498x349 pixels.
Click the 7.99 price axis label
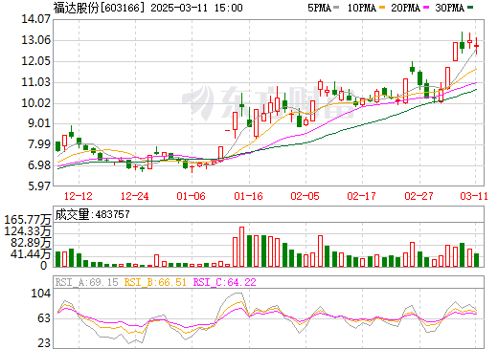pos(39,144)
